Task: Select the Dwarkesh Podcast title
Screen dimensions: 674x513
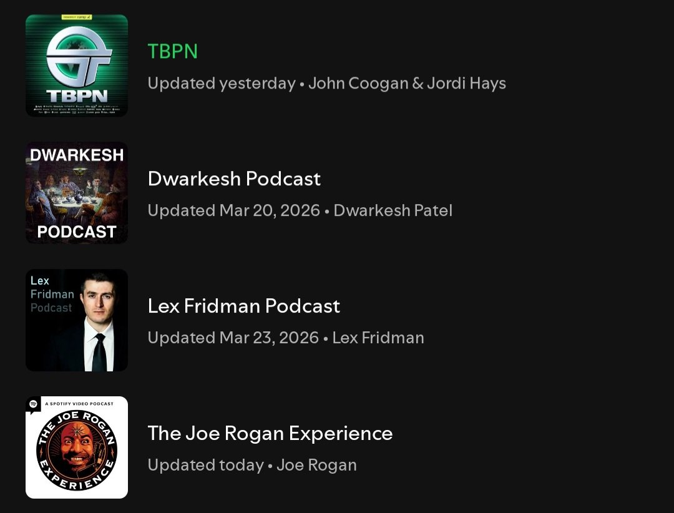Action: point(234,178)
